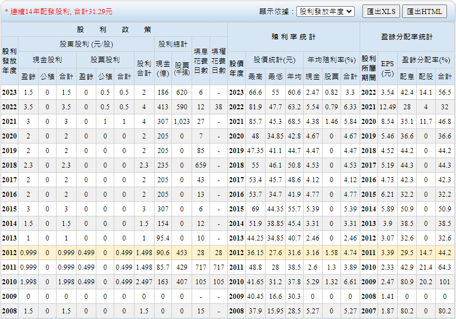This screenshot has height=319, width=456.
Task: Click the 股利政策 section header
Action: (114, 30)
